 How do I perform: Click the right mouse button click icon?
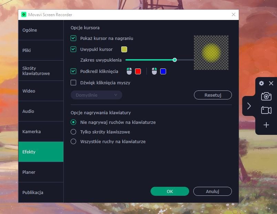pyautogui.click(x=154, y=71)
